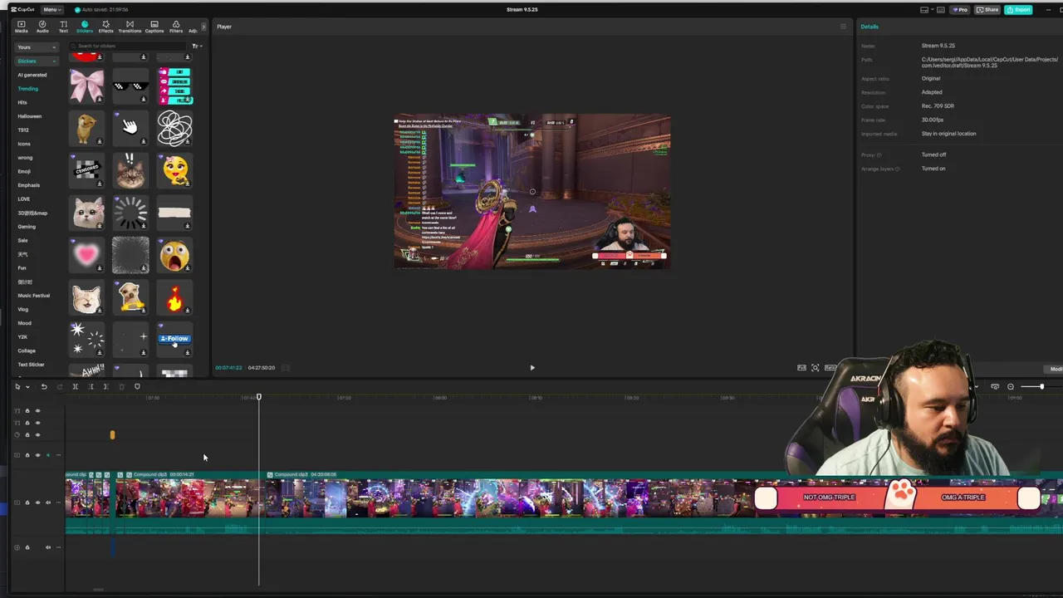The width and height of the screenshot is (1063, 598).
Task: Expand more tabs with the right arrow
Action: pyautogui.click(x=203, y=27)
